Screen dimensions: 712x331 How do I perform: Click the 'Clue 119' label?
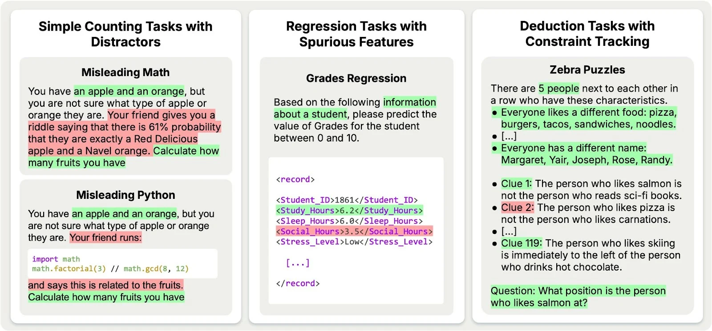(521, 243)
